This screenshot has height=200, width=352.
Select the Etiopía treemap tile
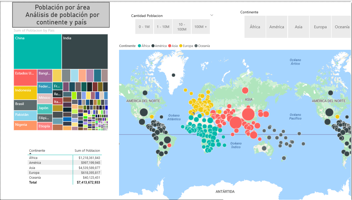(x=45, y=126)
